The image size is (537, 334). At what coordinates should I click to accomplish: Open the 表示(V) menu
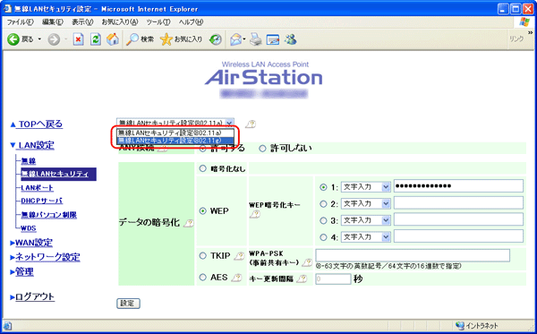pyautogui.click(x=82, y=22)
